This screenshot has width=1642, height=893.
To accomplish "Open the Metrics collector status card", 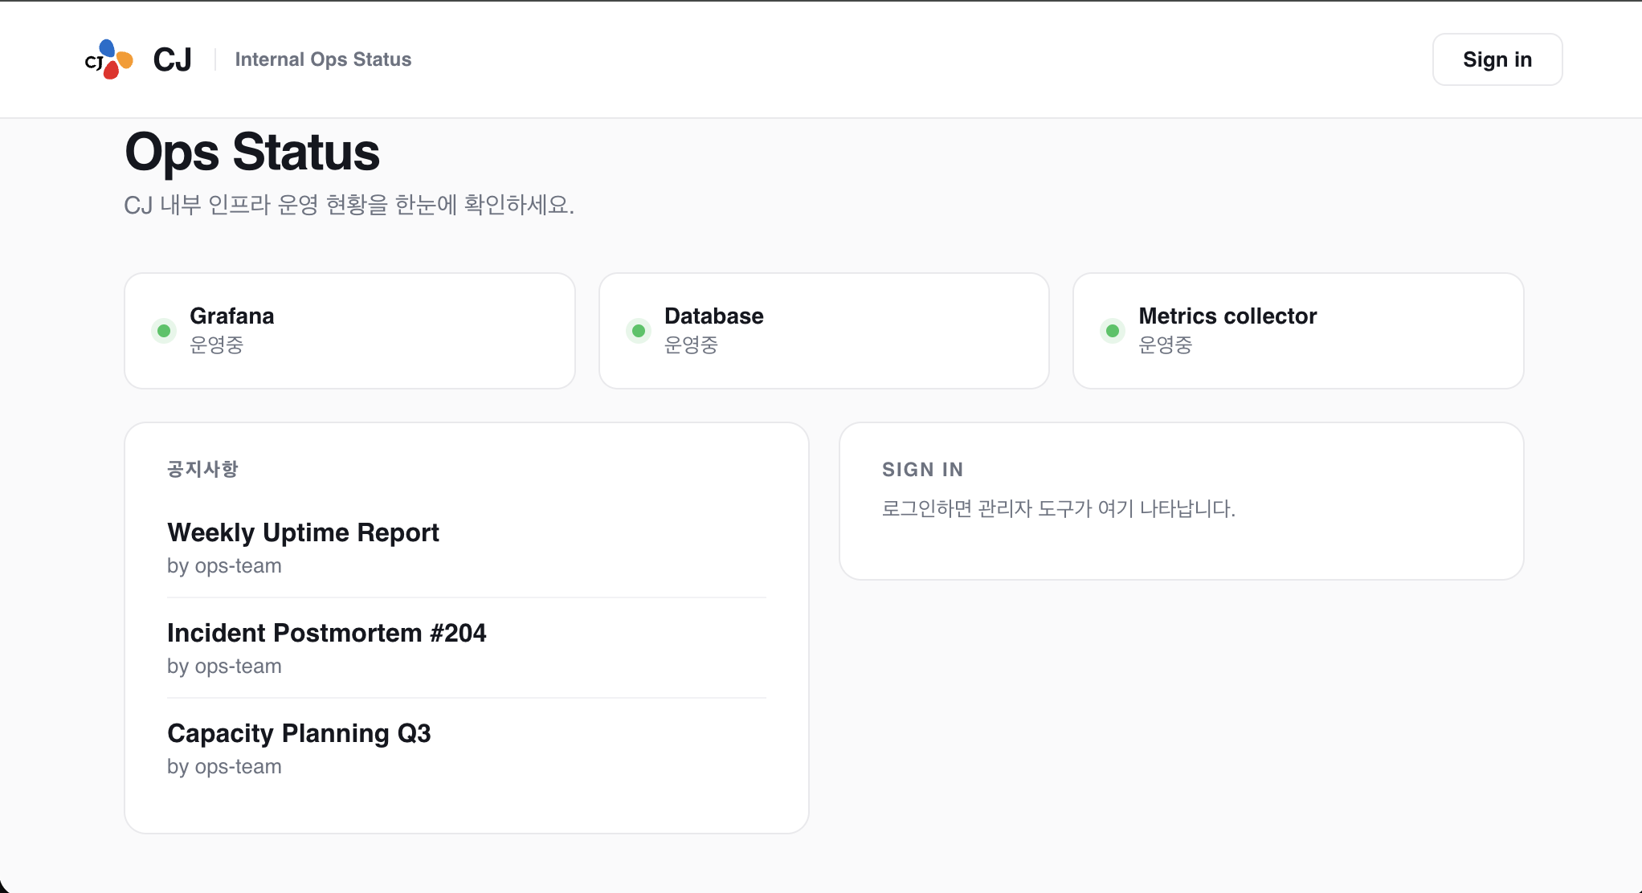I will pyautogui.click(x=1298, y=331).
